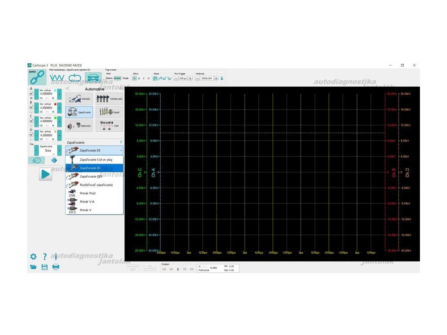The width and height of the screenshot is (447, 335).
Task: Jump to first frame in Priebeh
Action: click(x=164, y=269)
